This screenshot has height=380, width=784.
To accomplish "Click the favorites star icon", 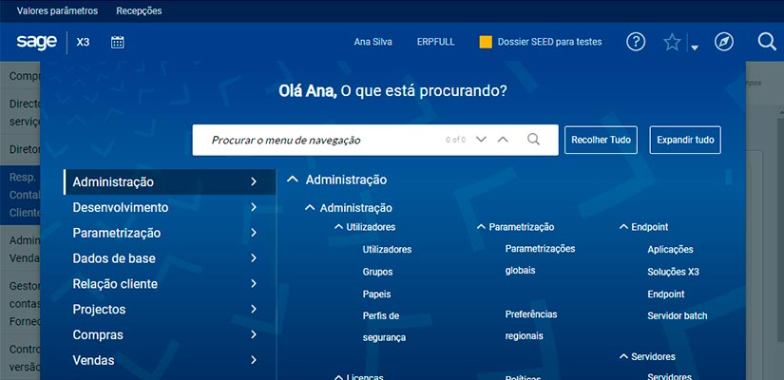I will (x=672, y=42).
